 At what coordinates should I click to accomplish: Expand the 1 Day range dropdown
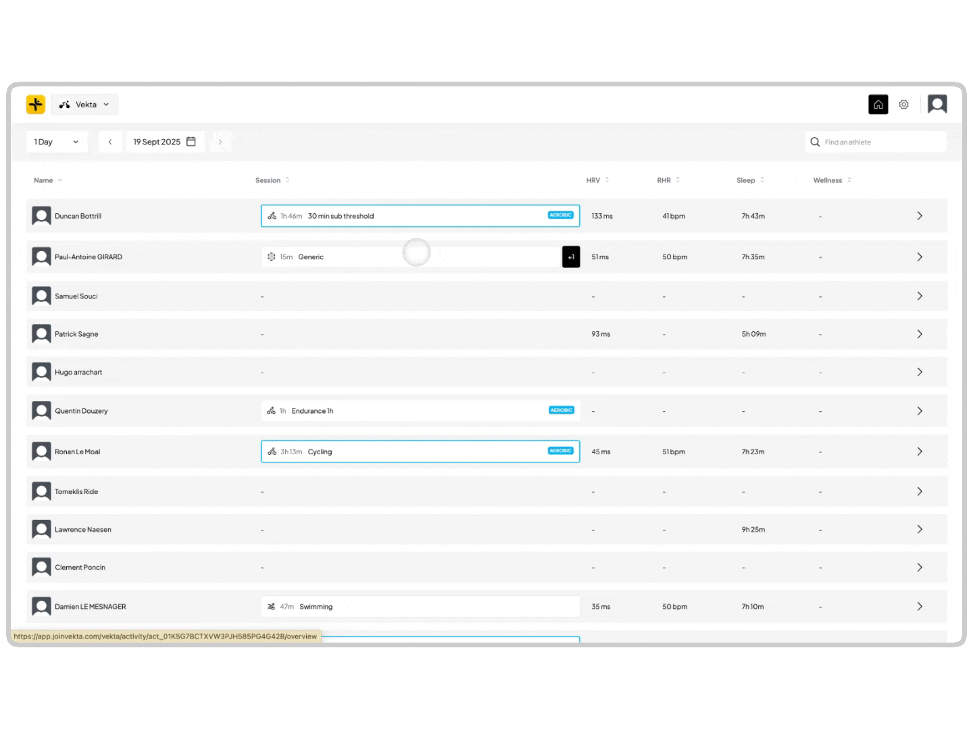(x=57, y=142)
